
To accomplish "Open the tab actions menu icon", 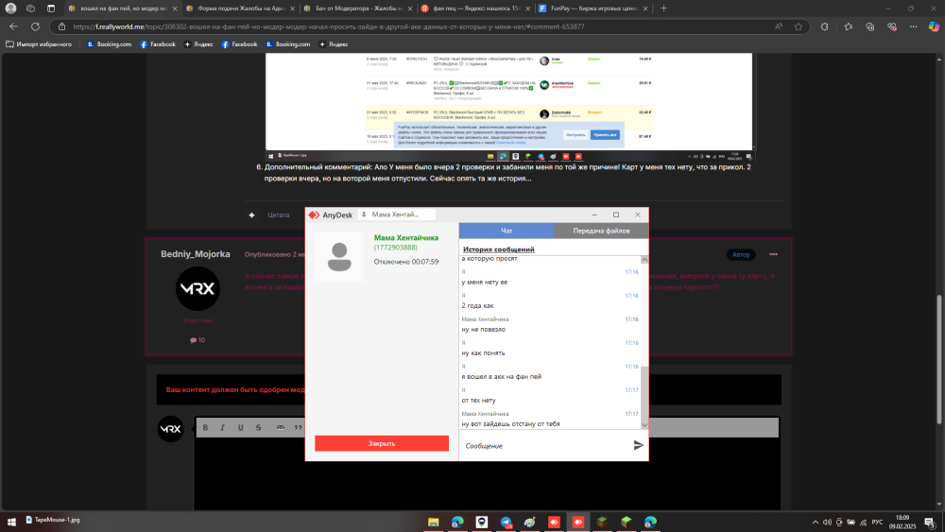I will click(51, 9).
